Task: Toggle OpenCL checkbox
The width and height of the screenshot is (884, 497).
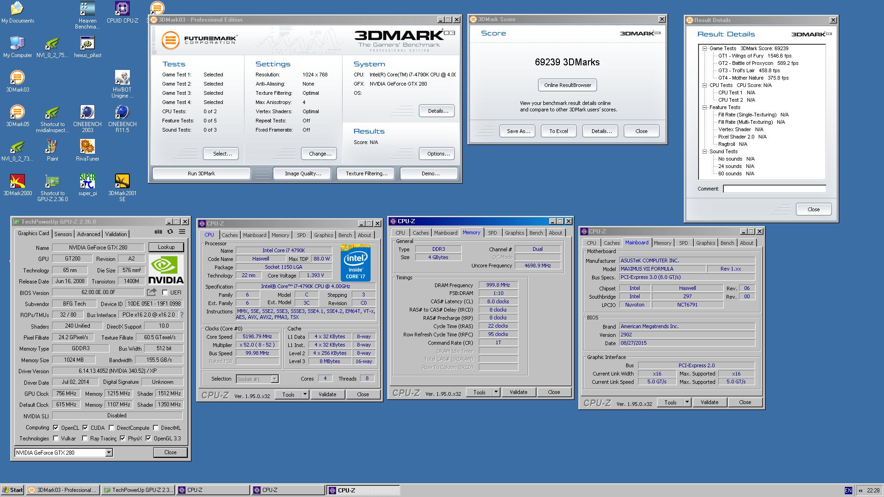Action: 56,428
